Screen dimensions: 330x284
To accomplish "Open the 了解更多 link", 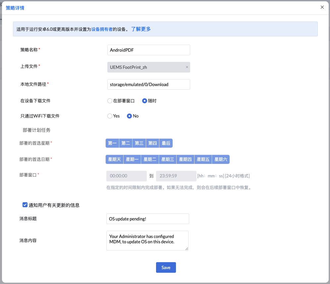I will (141, 29).
